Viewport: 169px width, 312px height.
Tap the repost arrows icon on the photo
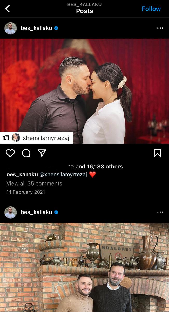coord(6,138)
